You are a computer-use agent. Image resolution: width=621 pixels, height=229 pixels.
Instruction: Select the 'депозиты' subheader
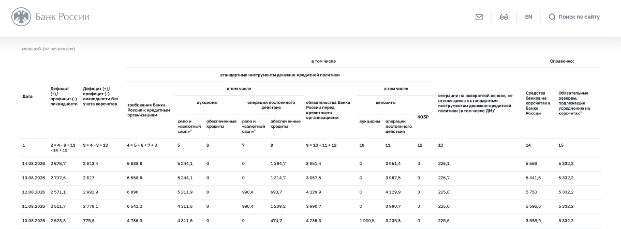pos(385,103)
